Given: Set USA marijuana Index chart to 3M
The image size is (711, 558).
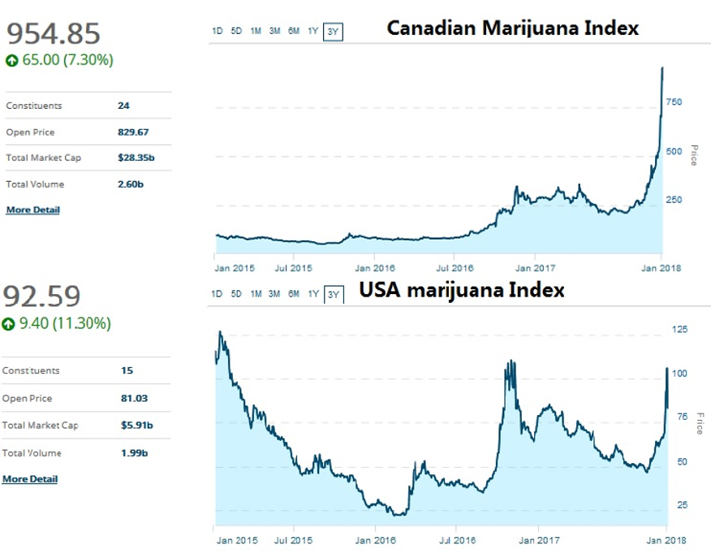Looking at the screenshot, I should click(274, 294).
